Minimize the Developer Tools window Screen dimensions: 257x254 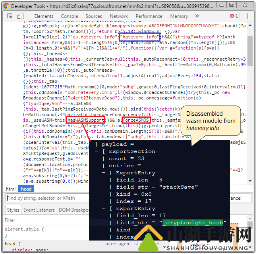tap(222, 5)
